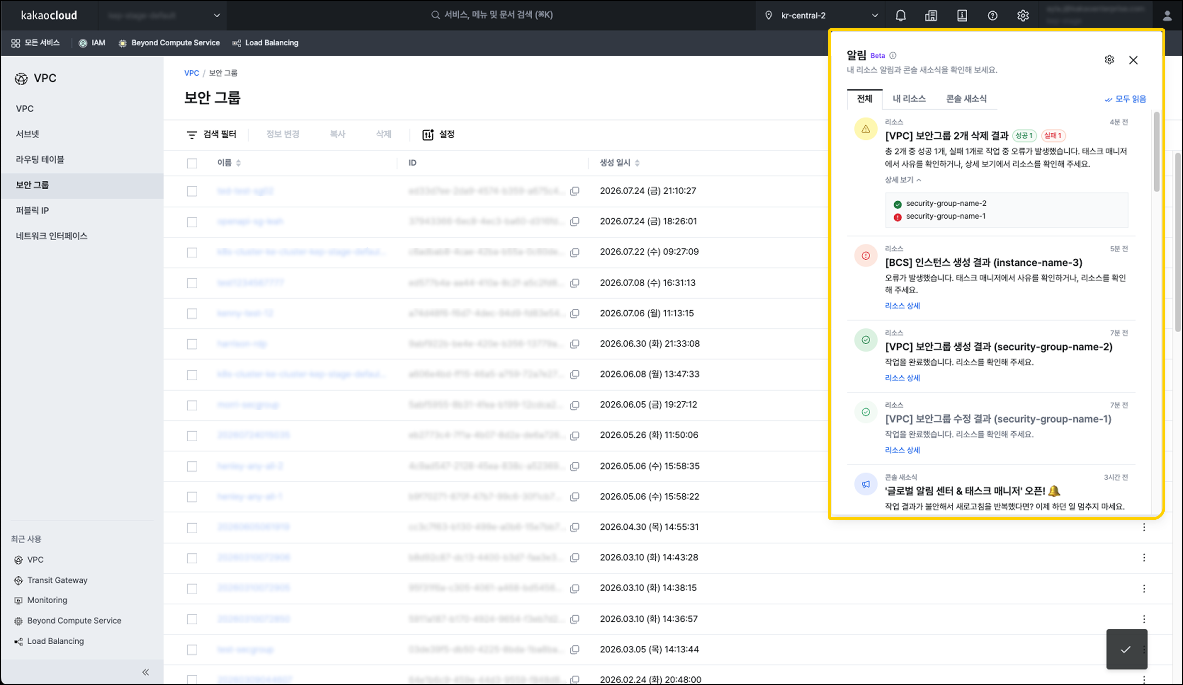This screenshot has height=685, width=1183.
Task: Select the checkbox for the 16:31:13 row
Action: tap(192, 283)
